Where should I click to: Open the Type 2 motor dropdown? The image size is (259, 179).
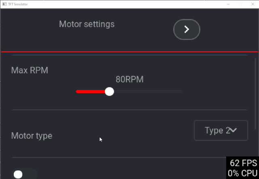pyautogui.click(x=221, y=130)
